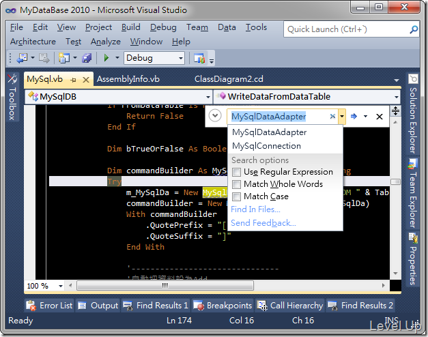
Task: Click horizontal scrollbar right arrow
Action: coord(383,286)
